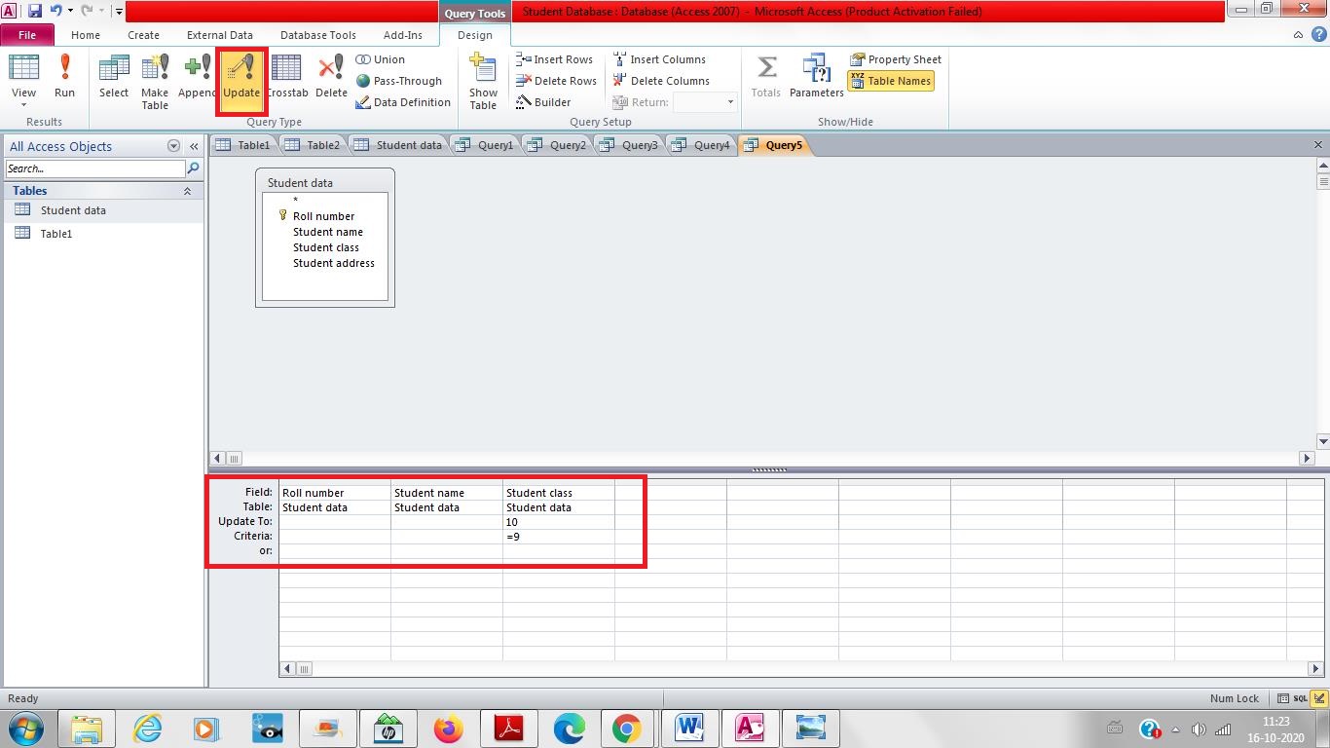The image size is (1330, 748).
Task: Click design grid horizontal scrollbar right arrow
Action: point(1315,669)
